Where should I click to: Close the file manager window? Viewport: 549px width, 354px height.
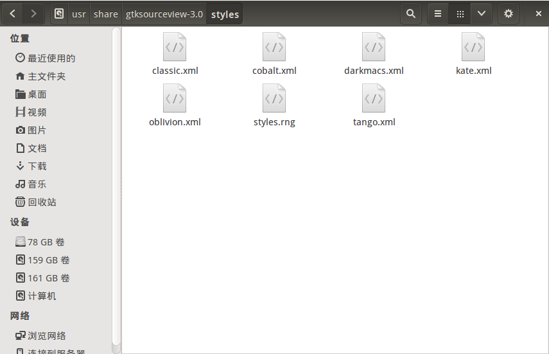coord(539,13)
